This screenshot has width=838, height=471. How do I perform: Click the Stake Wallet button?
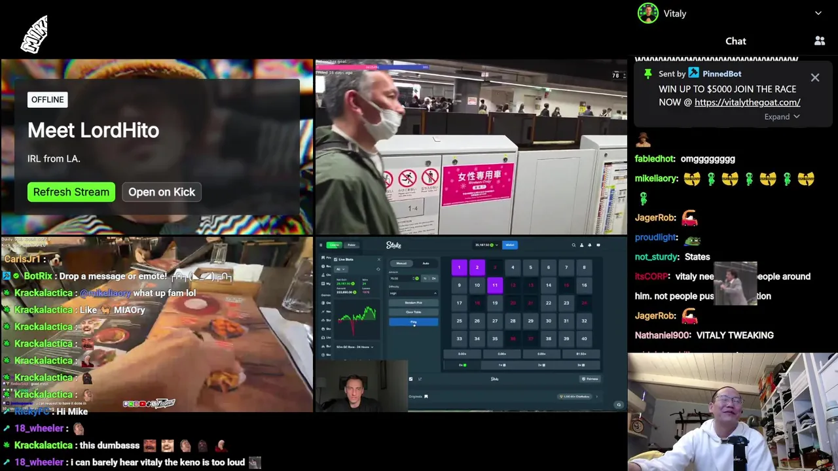click(x=510, y=245)
